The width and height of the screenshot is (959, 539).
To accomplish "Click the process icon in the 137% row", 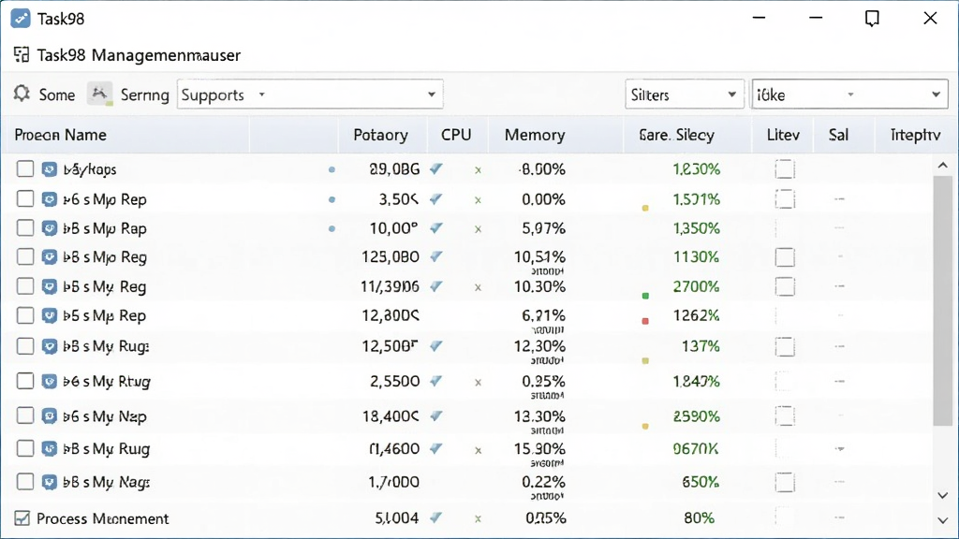I will click(50, 346).
